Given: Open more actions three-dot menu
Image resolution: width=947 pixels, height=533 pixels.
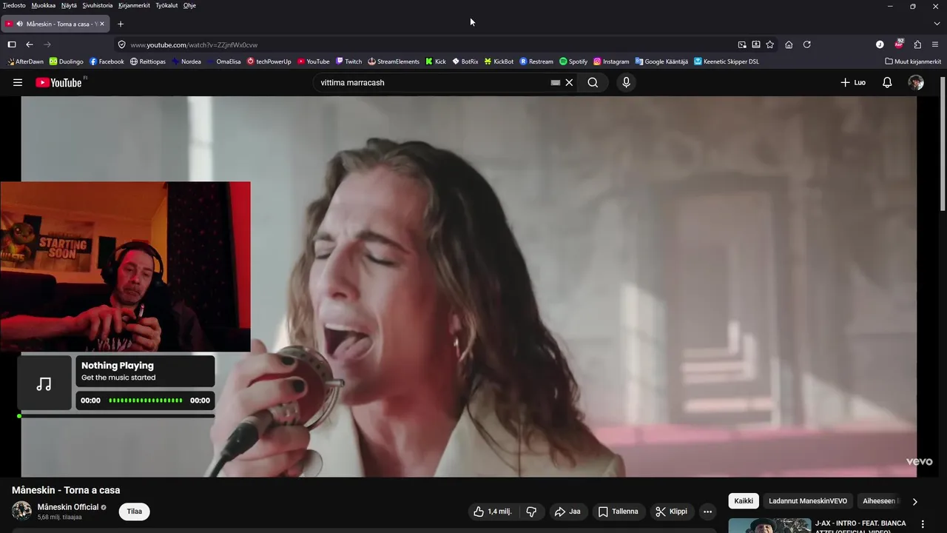Looking at the screenshot, I should tap(707, 512).
